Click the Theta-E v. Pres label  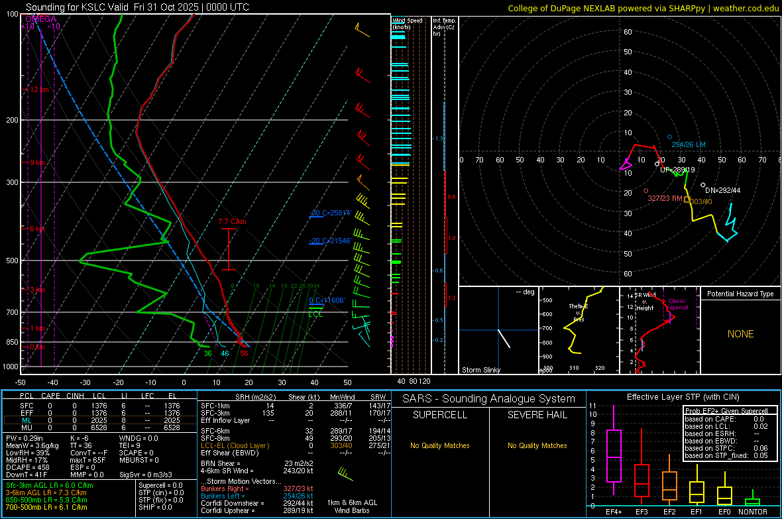coord(579,312)
